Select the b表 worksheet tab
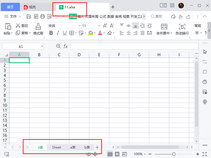Viewport: 211px width, 158px height. pyautogui.click(x=87, y=147)
